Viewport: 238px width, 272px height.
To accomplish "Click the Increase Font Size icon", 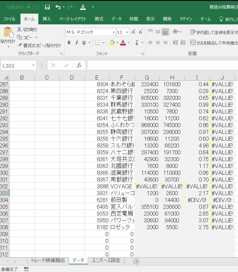I will point(133,32).
